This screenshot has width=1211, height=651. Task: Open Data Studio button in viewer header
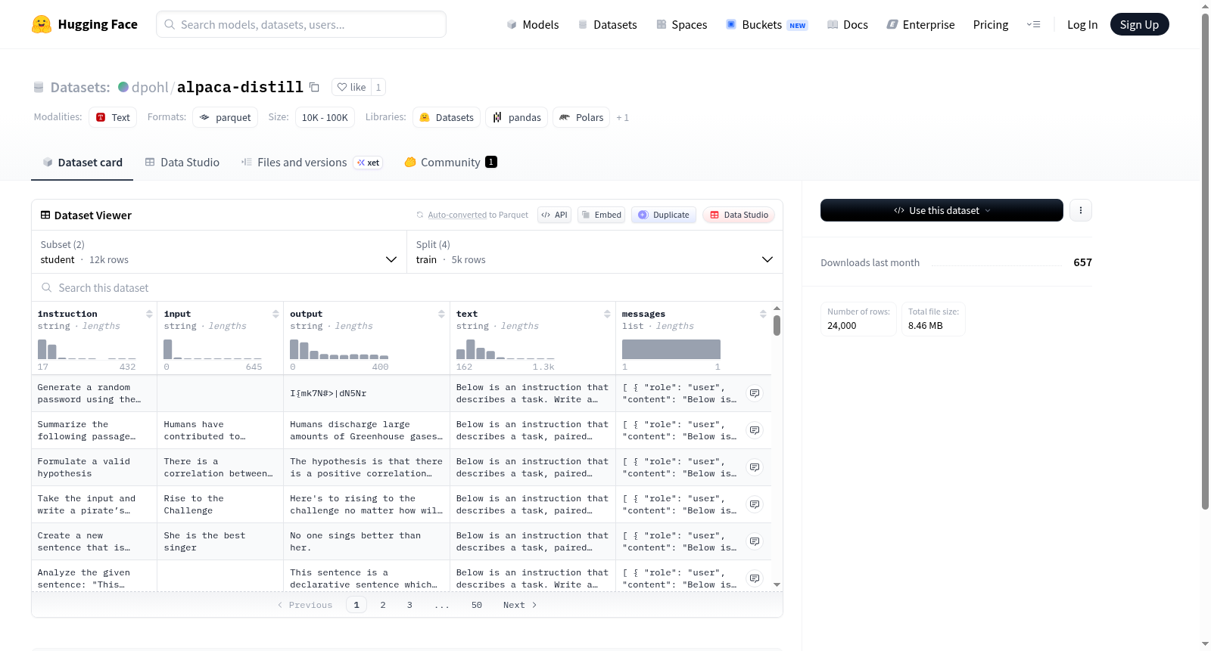tap(739, 215)
